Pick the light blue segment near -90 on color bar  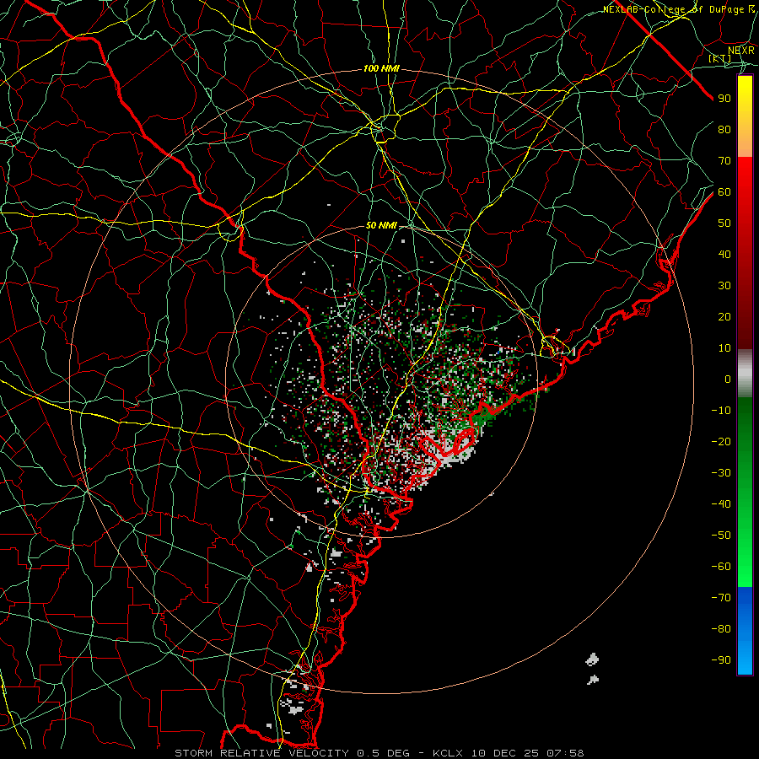coord(745,659)
